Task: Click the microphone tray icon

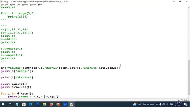Action: coord(160,104)
